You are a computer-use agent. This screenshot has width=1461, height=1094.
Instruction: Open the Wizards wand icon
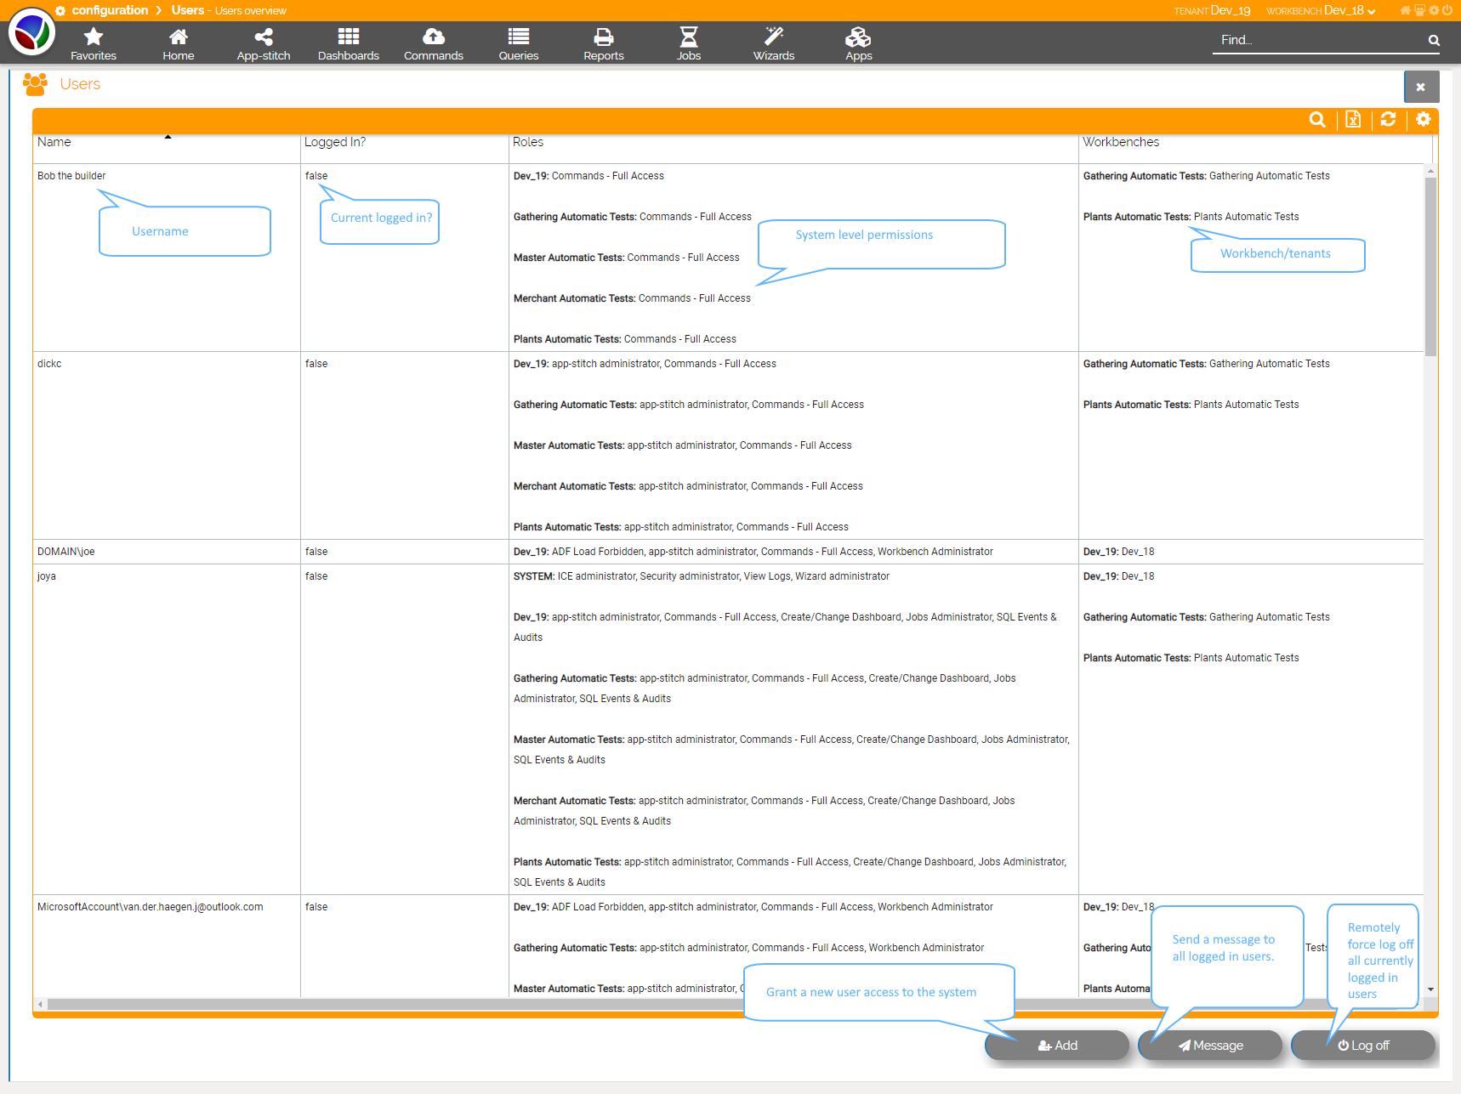click(774, 43)
